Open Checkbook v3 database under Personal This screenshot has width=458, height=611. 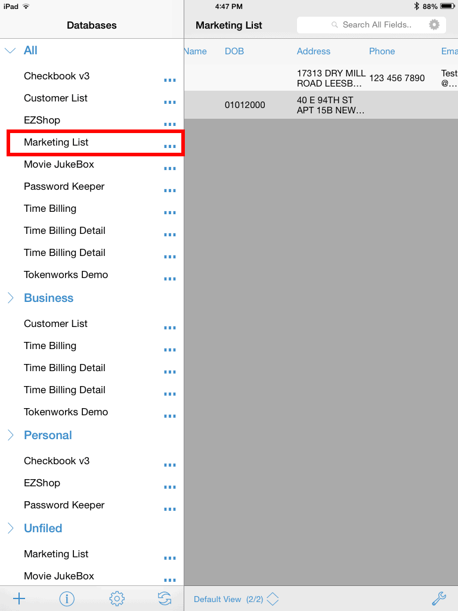pyautogui.click(x=57, y=461)
